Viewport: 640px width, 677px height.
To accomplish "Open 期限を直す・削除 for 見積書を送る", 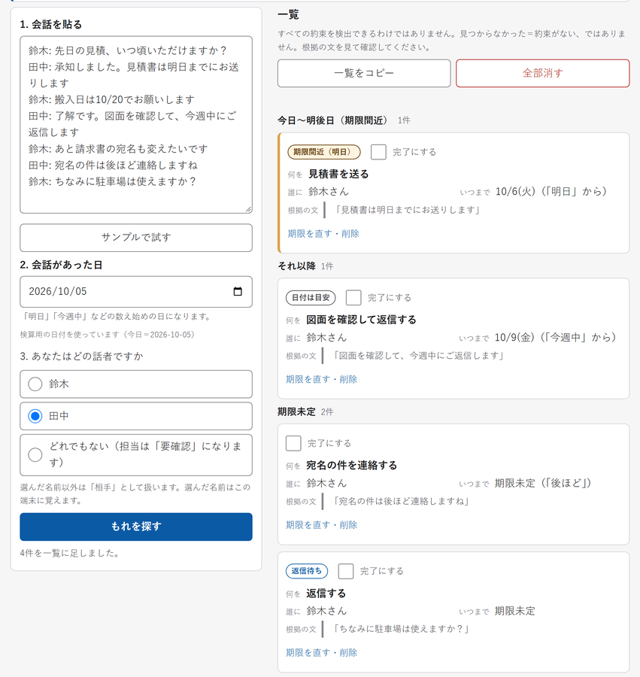I will pos(323,234).
